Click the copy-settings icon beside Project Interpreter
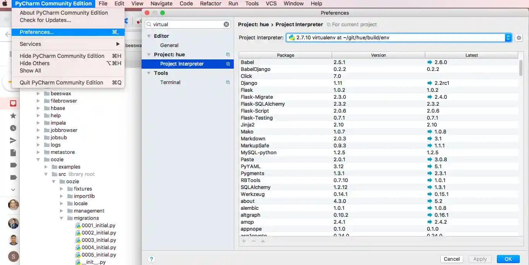Image resolution: width=529 pixels, height=265 pixels. pos(228,64)
